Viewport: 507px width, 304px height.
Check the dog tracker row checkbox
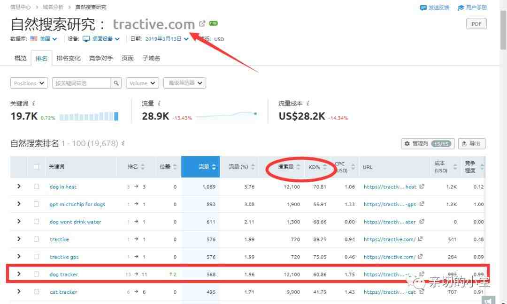point(36,274)
